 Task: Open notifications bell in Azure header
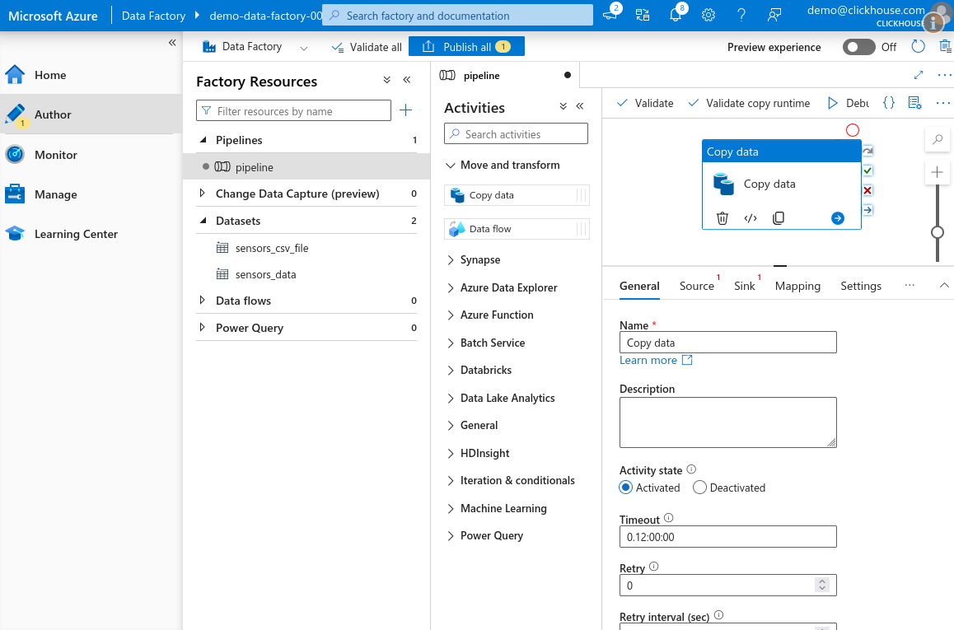(x=676, y=15)
